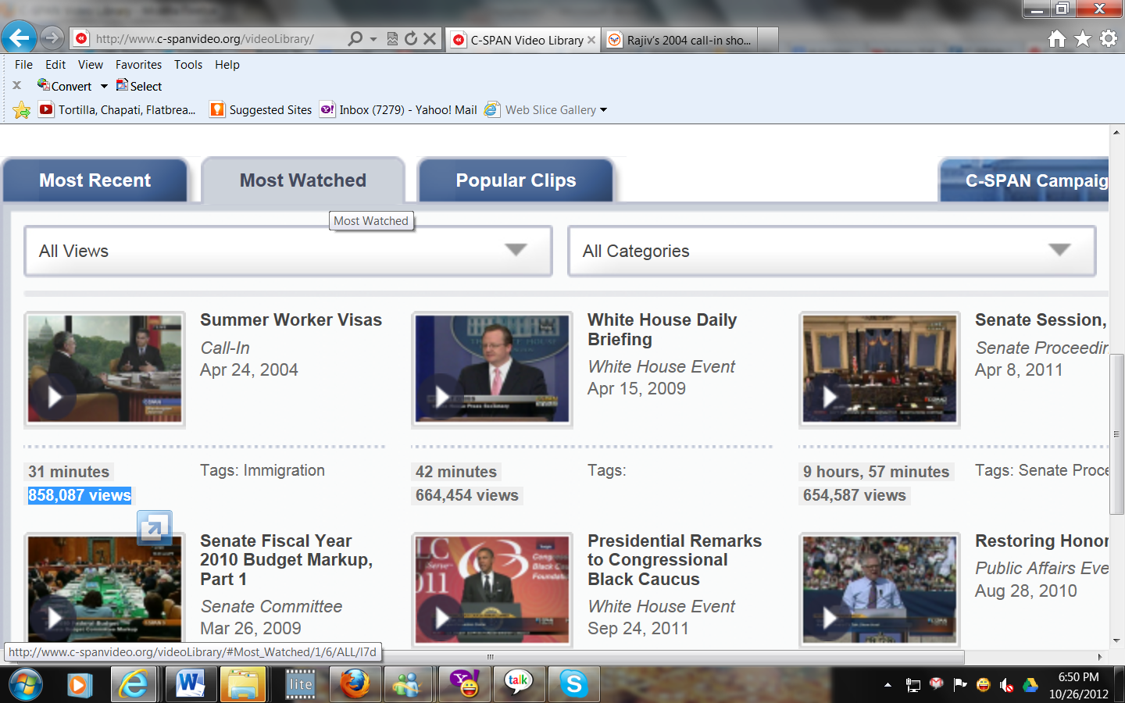The width and height of the screenshot is (1125, 703).
Task: Expand the address bar autocomplete arrow
Action: [x=373, y=39]
